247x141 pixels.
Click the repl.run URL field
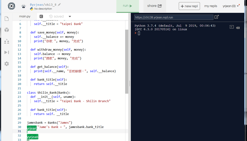tap(174, 17)
